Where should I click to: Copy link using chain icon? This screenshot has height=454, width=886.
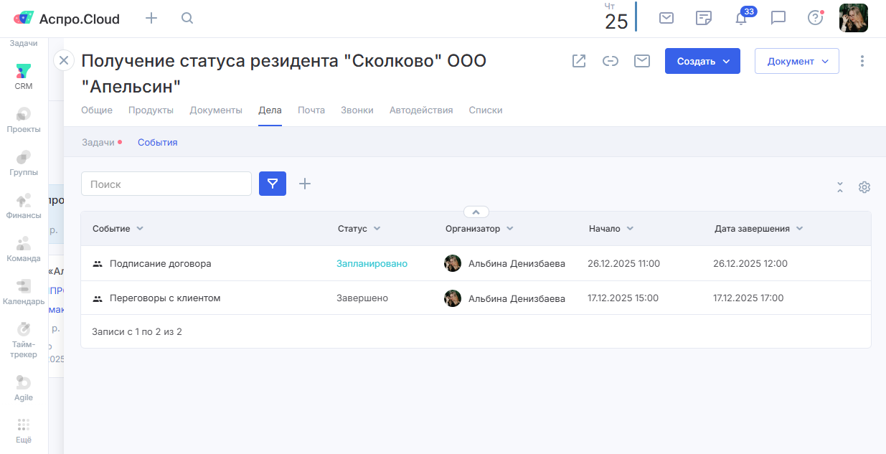coord(611,61)
